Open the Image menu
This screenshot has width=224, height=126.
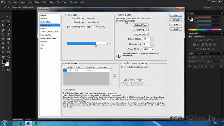(22, 2)
